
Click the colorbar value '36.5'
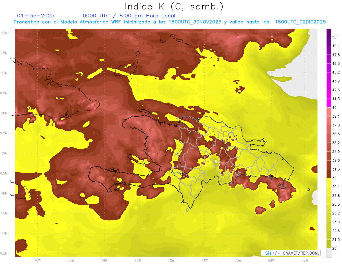[x=336, y=134]
